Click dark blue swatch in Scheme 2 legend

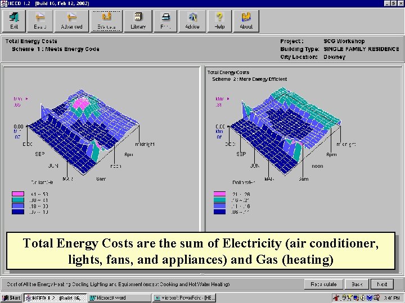[219, 212]
